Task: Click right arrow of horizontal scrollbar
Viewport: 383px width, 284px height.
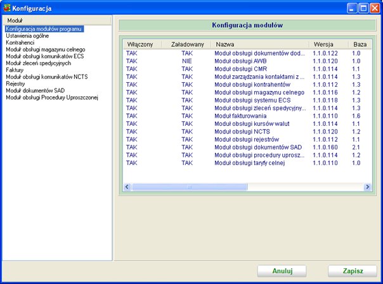Action: point(367,187)
